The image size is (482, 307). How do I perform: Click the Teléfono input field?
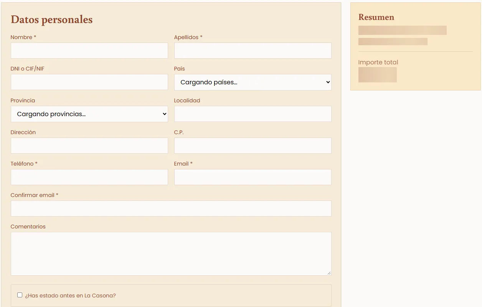pos(89,177)
